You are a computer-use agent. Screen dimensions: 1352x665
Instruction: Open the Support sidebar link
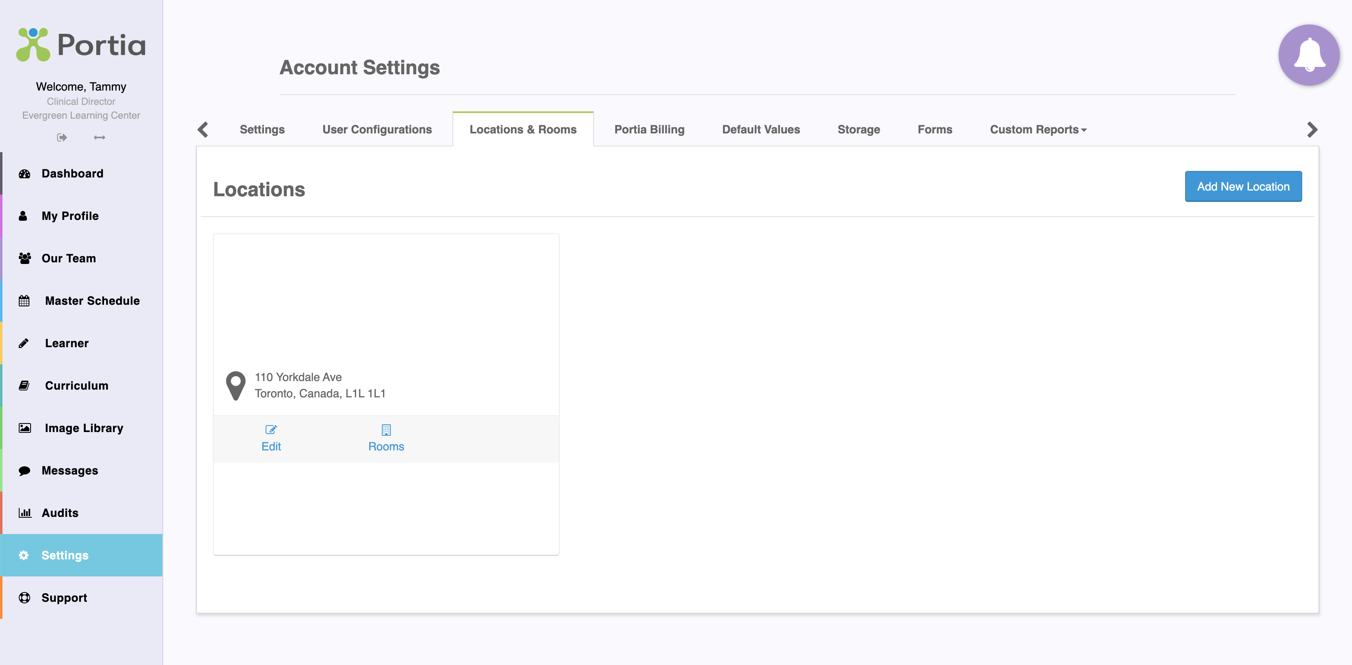[x=64, y=598]
